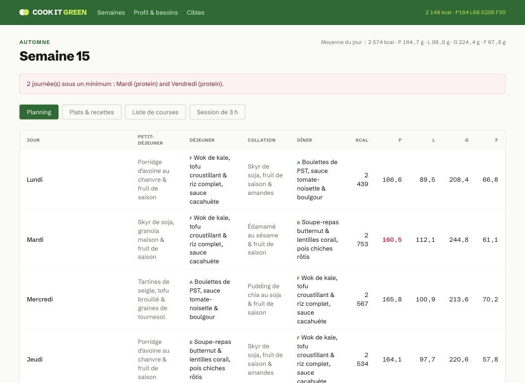The width and height of the screenshot is (525, 383).
Task: Click the protein minimum warning banner
Action: [263, 84]
